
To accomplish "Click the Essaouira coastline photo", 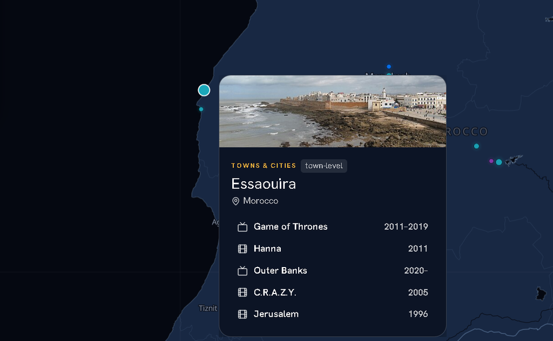I will click(x=333, y=111).
